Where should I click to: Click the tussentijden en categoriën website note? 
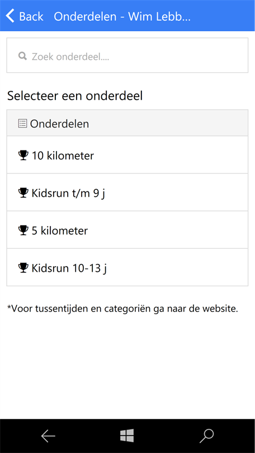point(122,309)
